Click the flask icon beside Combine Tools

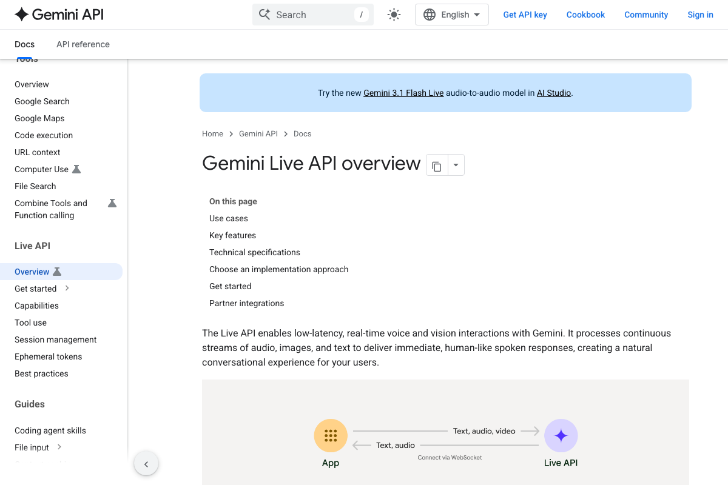(112, 203)
